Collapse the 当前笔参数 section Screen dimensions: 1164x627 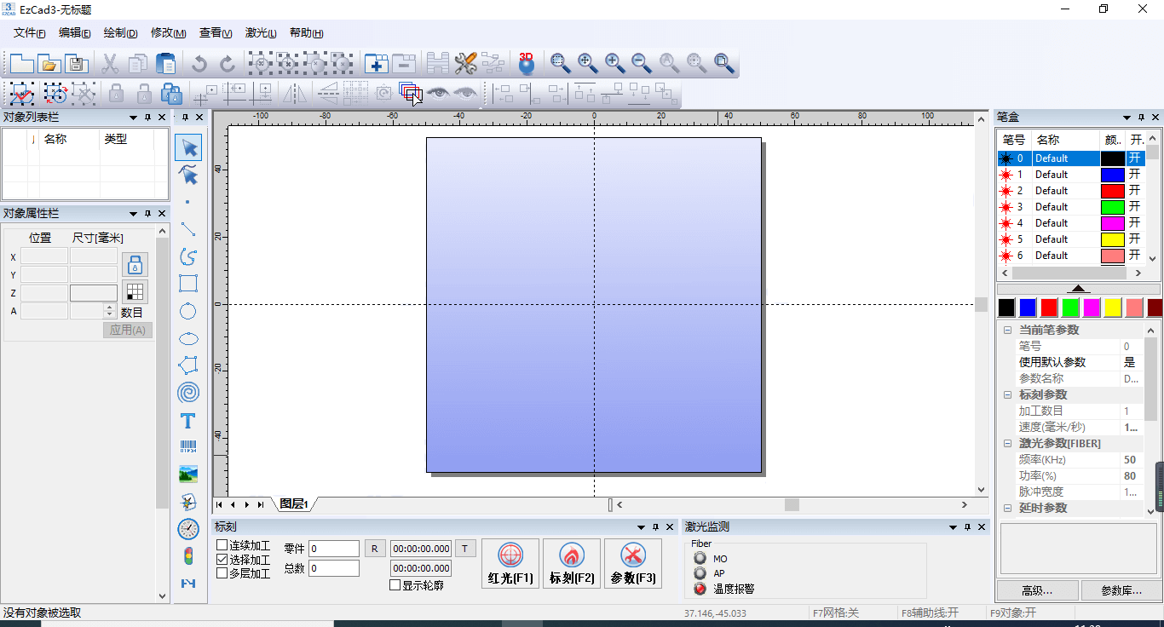(1007, 331)
